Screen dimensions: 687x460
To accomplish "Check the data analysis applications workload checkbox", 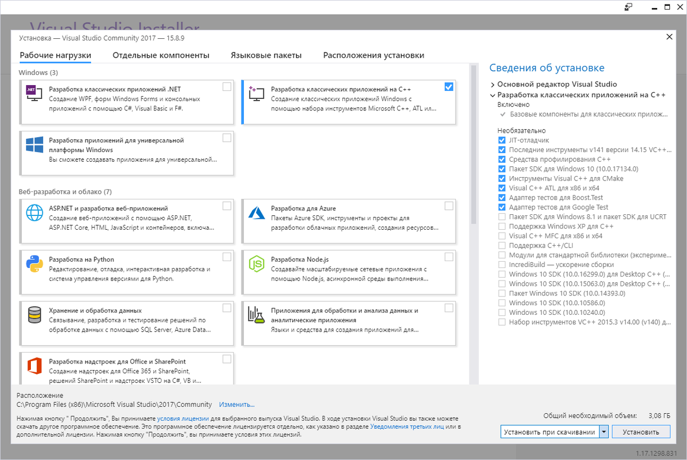I will [x=449, y=308].
